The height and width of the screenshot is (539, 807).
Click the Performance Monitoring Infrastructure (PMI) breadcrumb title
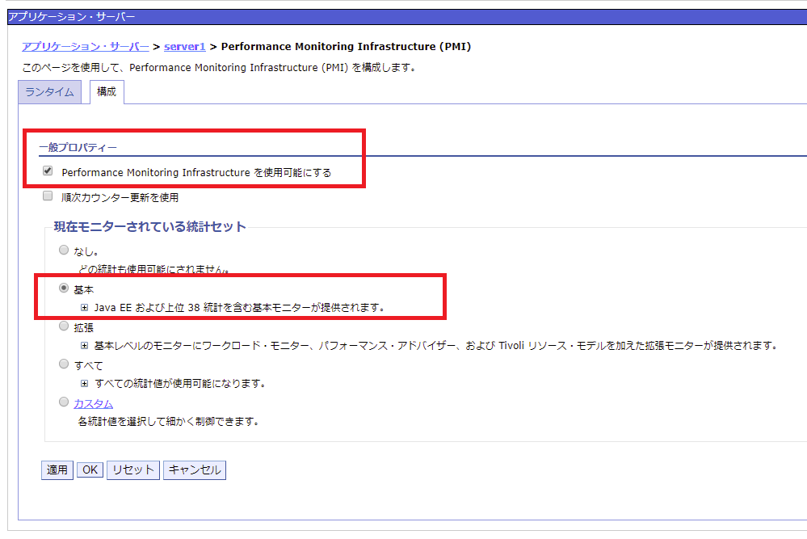pos(346,46)
